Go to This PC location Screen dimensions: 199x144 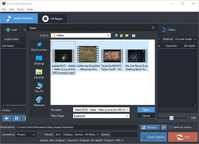tap(39, 88)
